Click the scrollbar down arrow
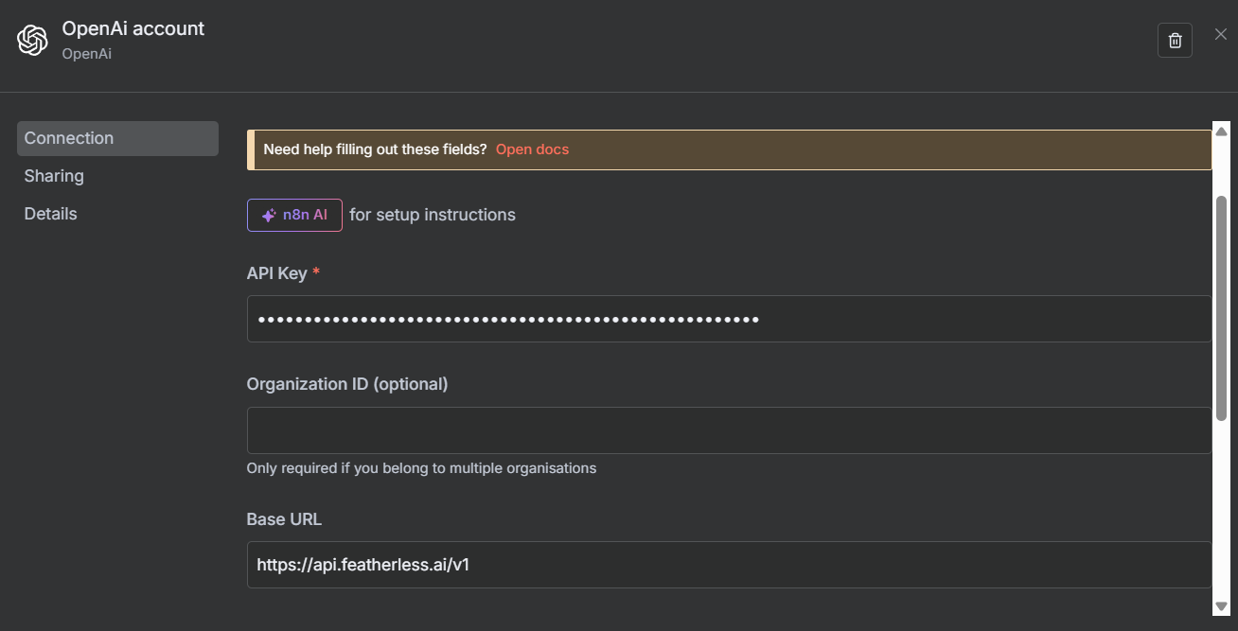Viewport: 1238px width, 631px height. click(1221, 605)
